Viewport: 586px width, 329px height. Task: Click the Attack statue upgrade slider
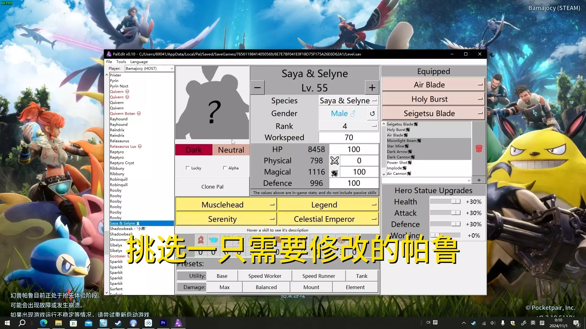445,213
